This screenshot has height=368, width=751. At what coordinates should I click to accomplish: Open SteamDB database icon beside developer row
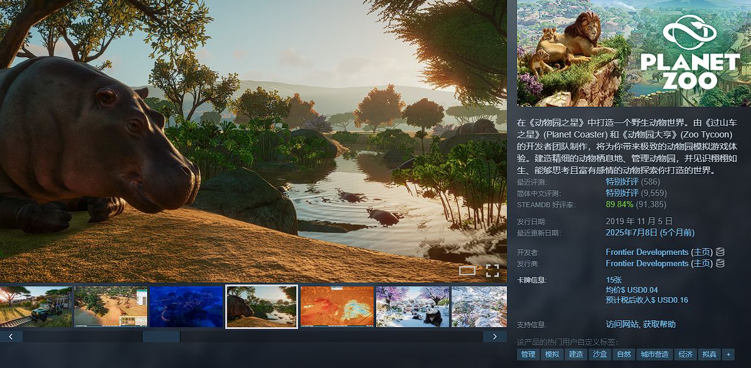click(720, 252)
